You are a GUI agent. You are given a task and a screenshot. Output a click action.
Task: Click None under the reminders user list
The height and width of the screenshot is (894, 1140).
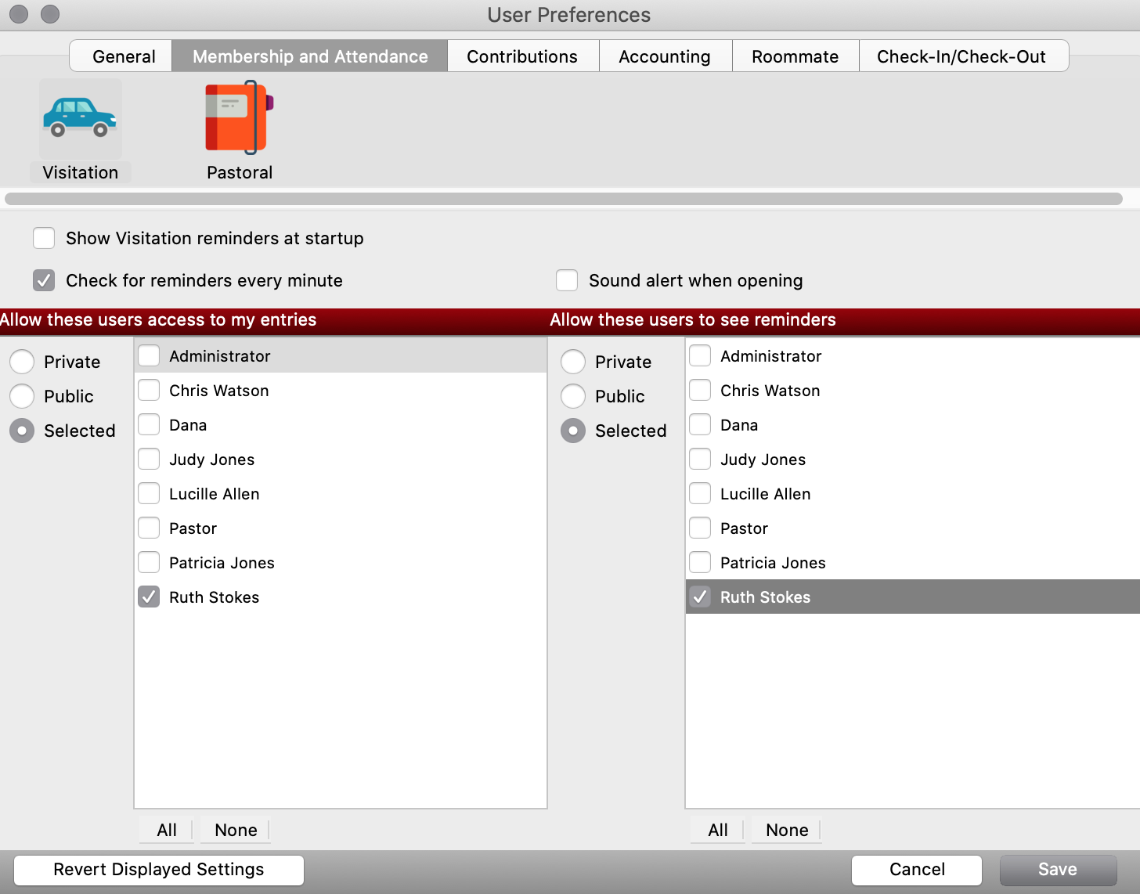[x=787, y=830]
